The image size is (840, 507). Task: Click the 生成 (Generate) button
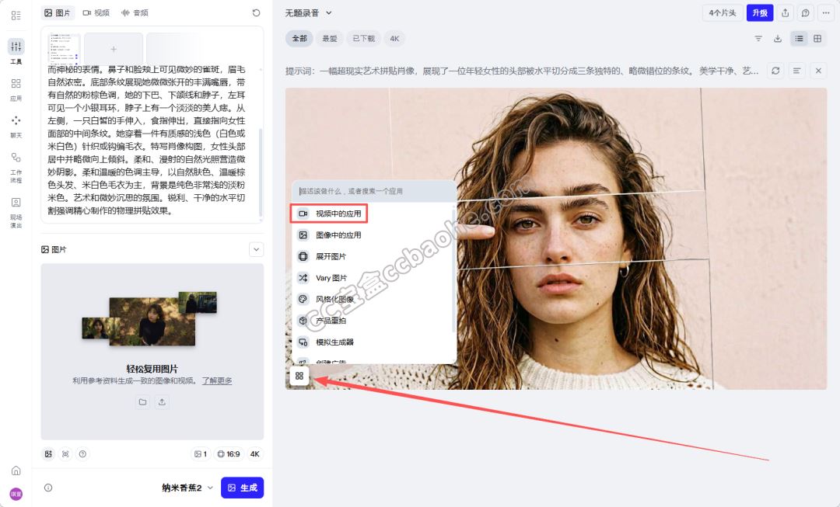[x=242, y=488]
